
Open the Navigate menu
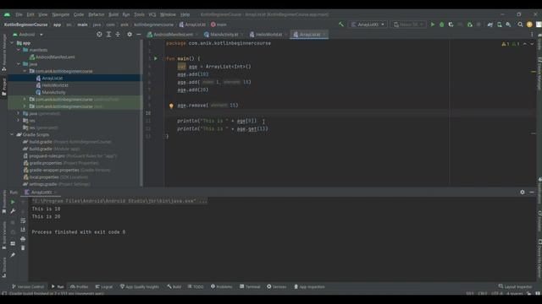(61, 14)
